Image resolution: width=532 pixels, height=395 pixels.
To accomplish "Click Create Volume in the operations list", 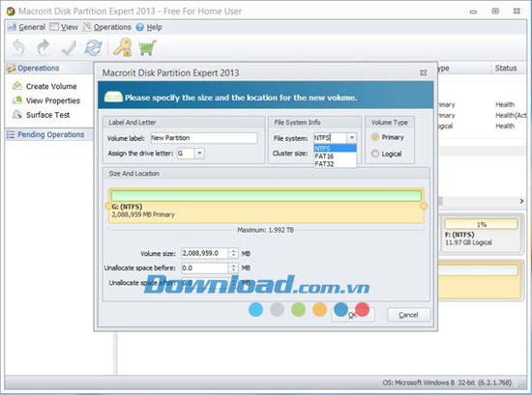I will point(51,86).
